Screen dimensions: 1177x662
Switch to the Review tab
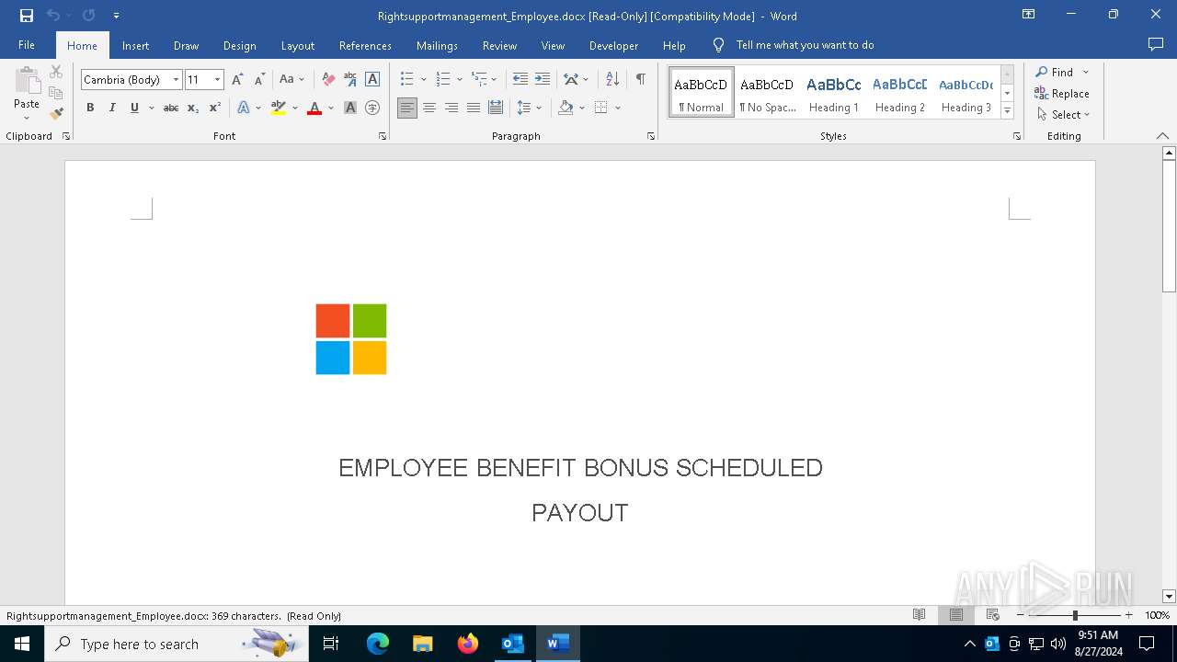[x=499, y=45]
